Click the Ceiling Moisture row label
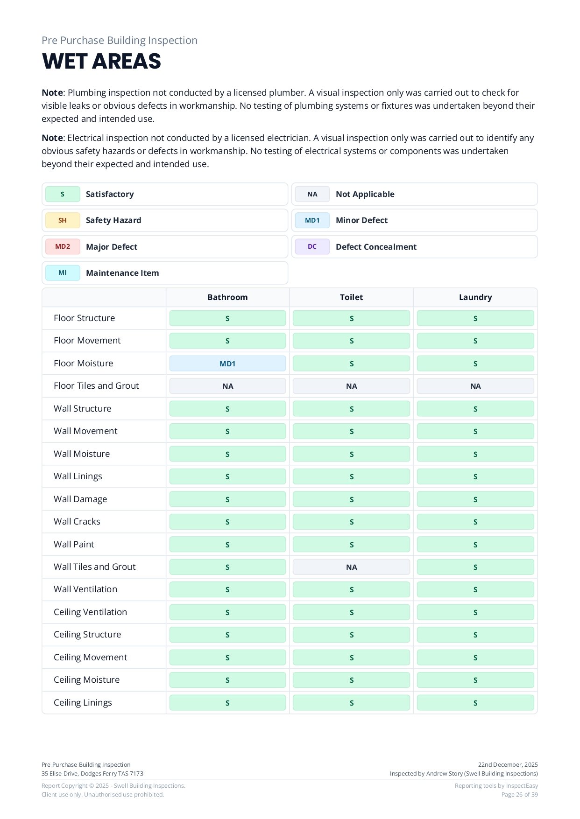The width and height of the screenshot is (580, 819). (86, 680)
